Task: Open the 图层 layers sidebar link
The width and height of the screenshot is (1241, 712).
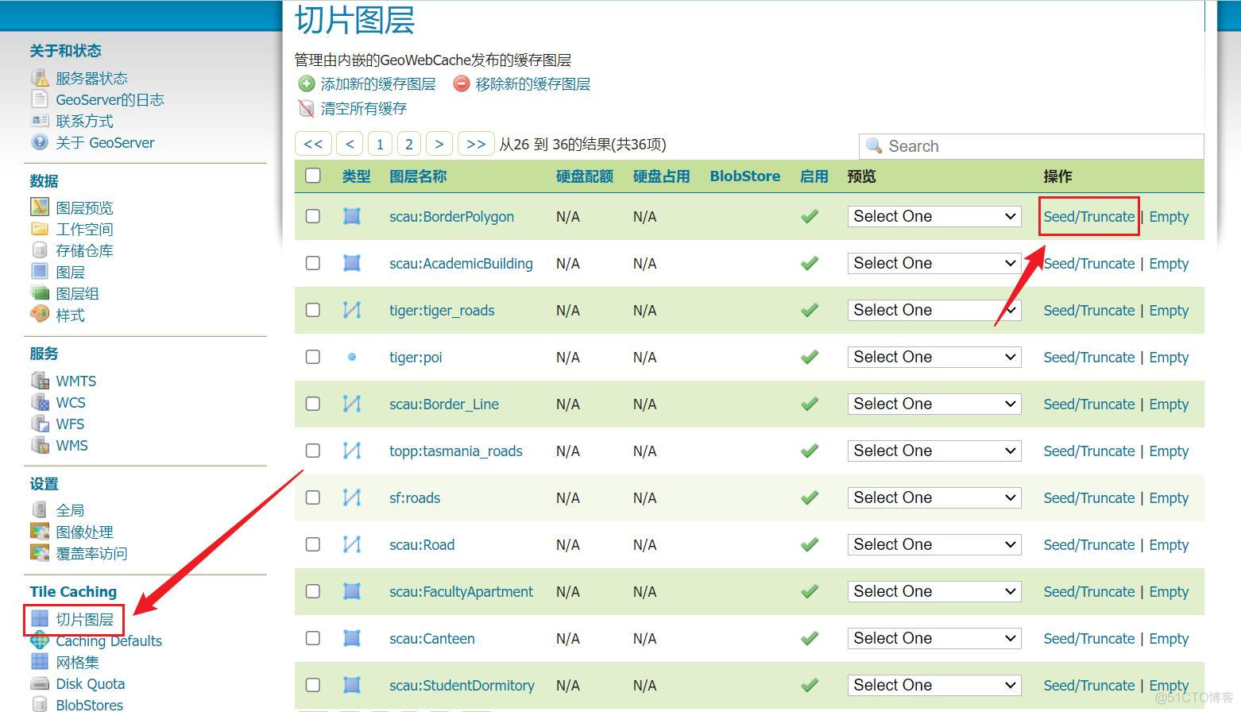Action: [x=70, y=272]
